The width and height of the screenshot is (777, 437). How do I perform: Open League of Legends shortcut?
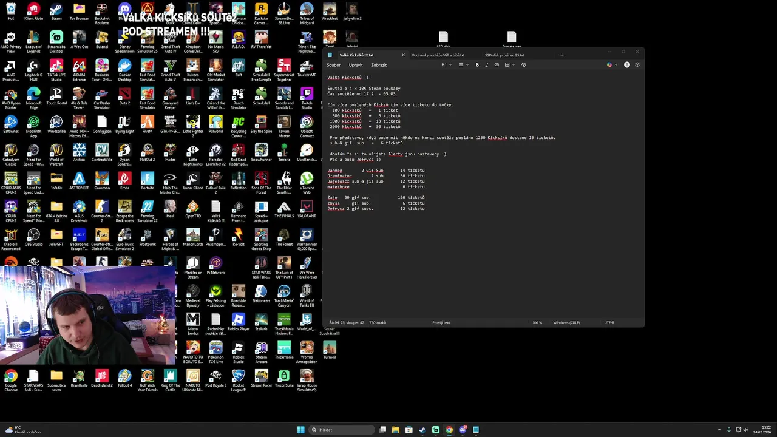[33, 42]
